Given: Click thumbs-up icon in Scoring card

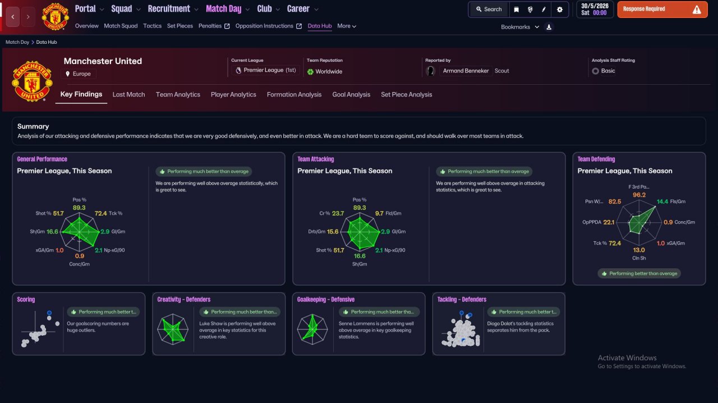Looking at the screenshot, I should [73, 312].
